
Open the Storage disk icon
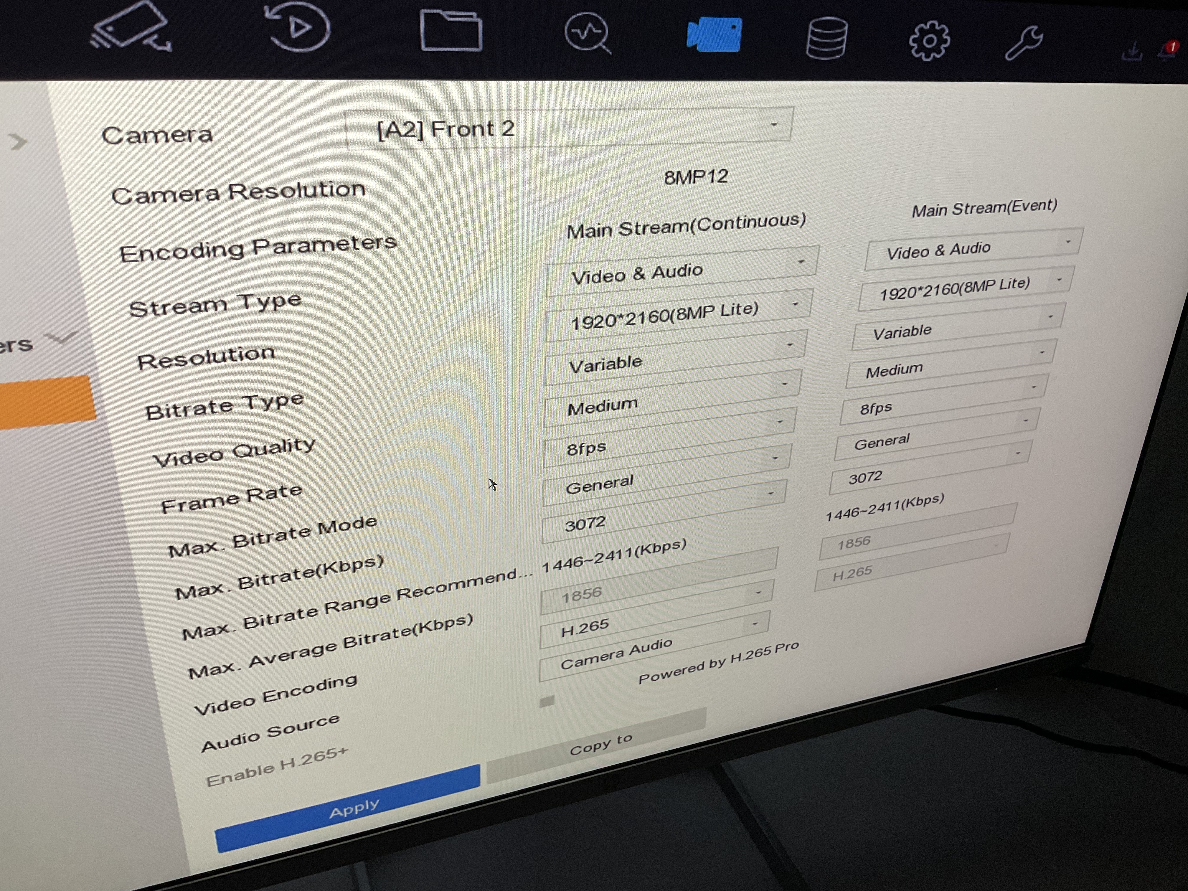click(826, 38)
